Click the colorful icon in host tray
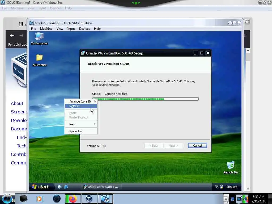This screenshot has height=204, width=272. tap(245, 199)
